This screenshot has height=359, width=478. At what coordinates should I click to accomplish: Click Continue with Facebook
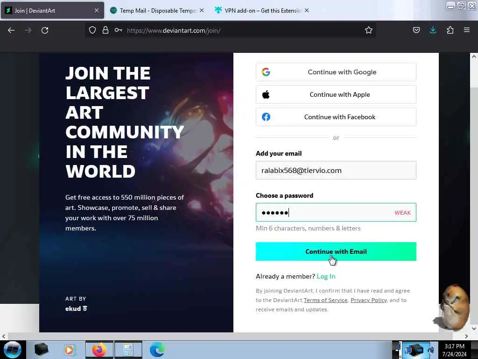pos(336,117)
